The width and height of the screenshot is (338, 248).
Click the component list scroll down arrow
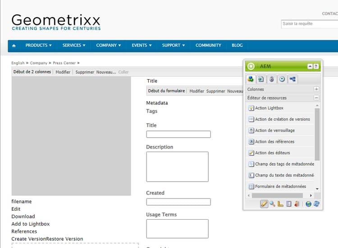click(317, 189)
